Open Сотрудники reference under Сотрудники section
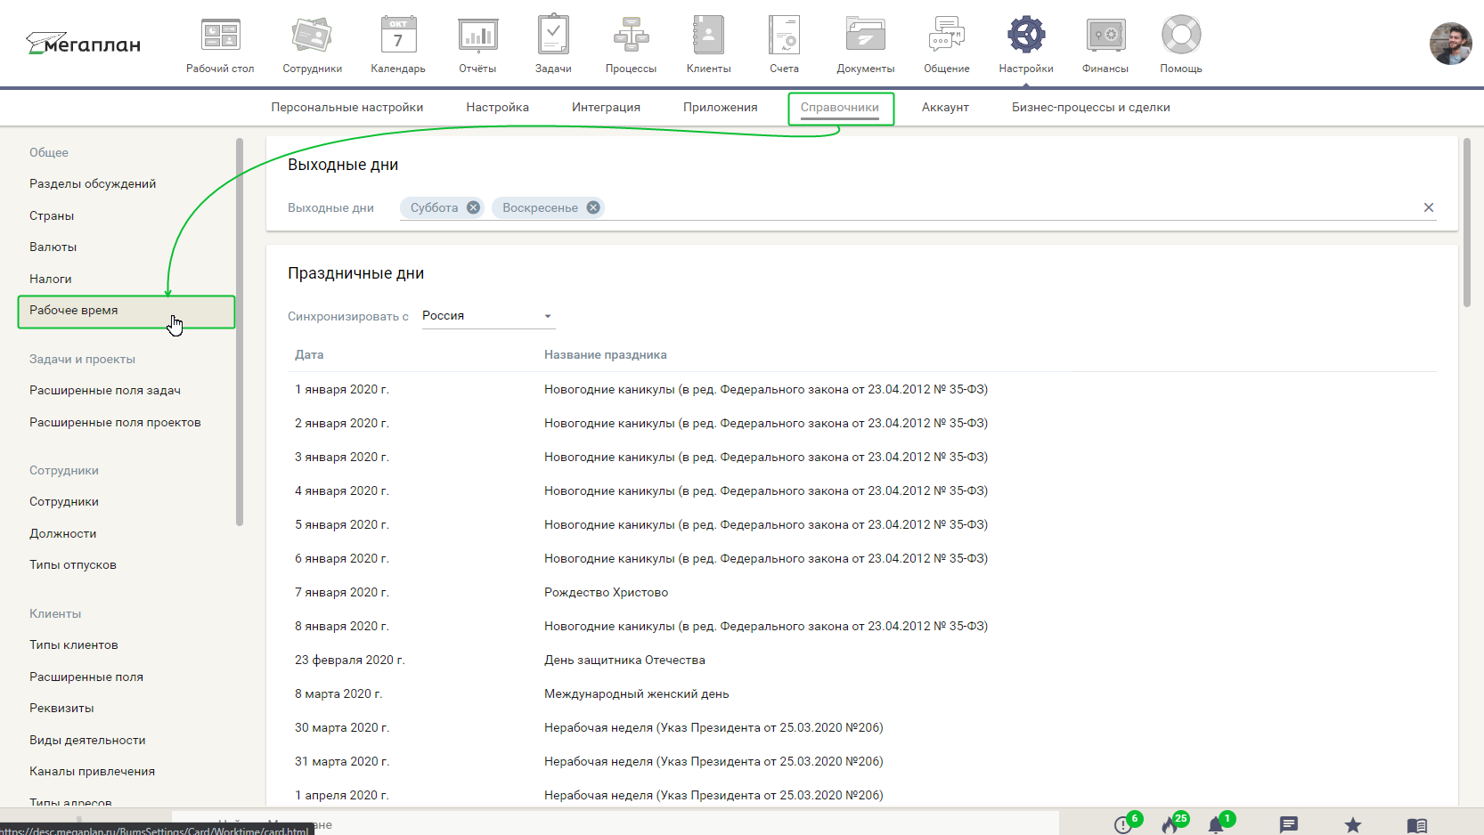 coord(64,502)
